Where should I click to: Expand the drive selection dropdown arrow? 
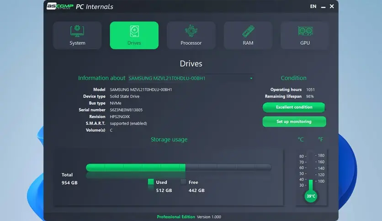point(251,79)
